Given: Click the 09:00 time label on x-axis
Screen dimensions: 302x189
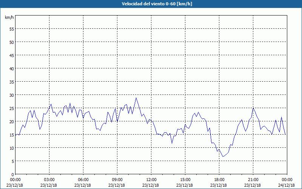Looking at the screenshot, I should tap(117, 180).
